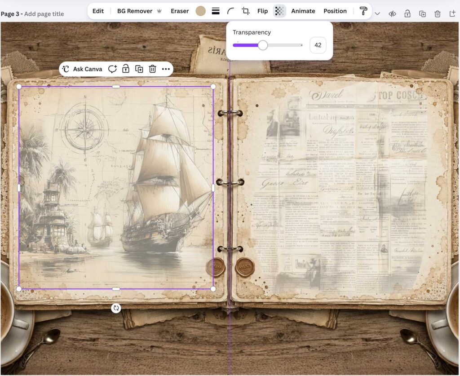
Task: Click the top-left resize handle of selection
Action: (x=19, y=87)
